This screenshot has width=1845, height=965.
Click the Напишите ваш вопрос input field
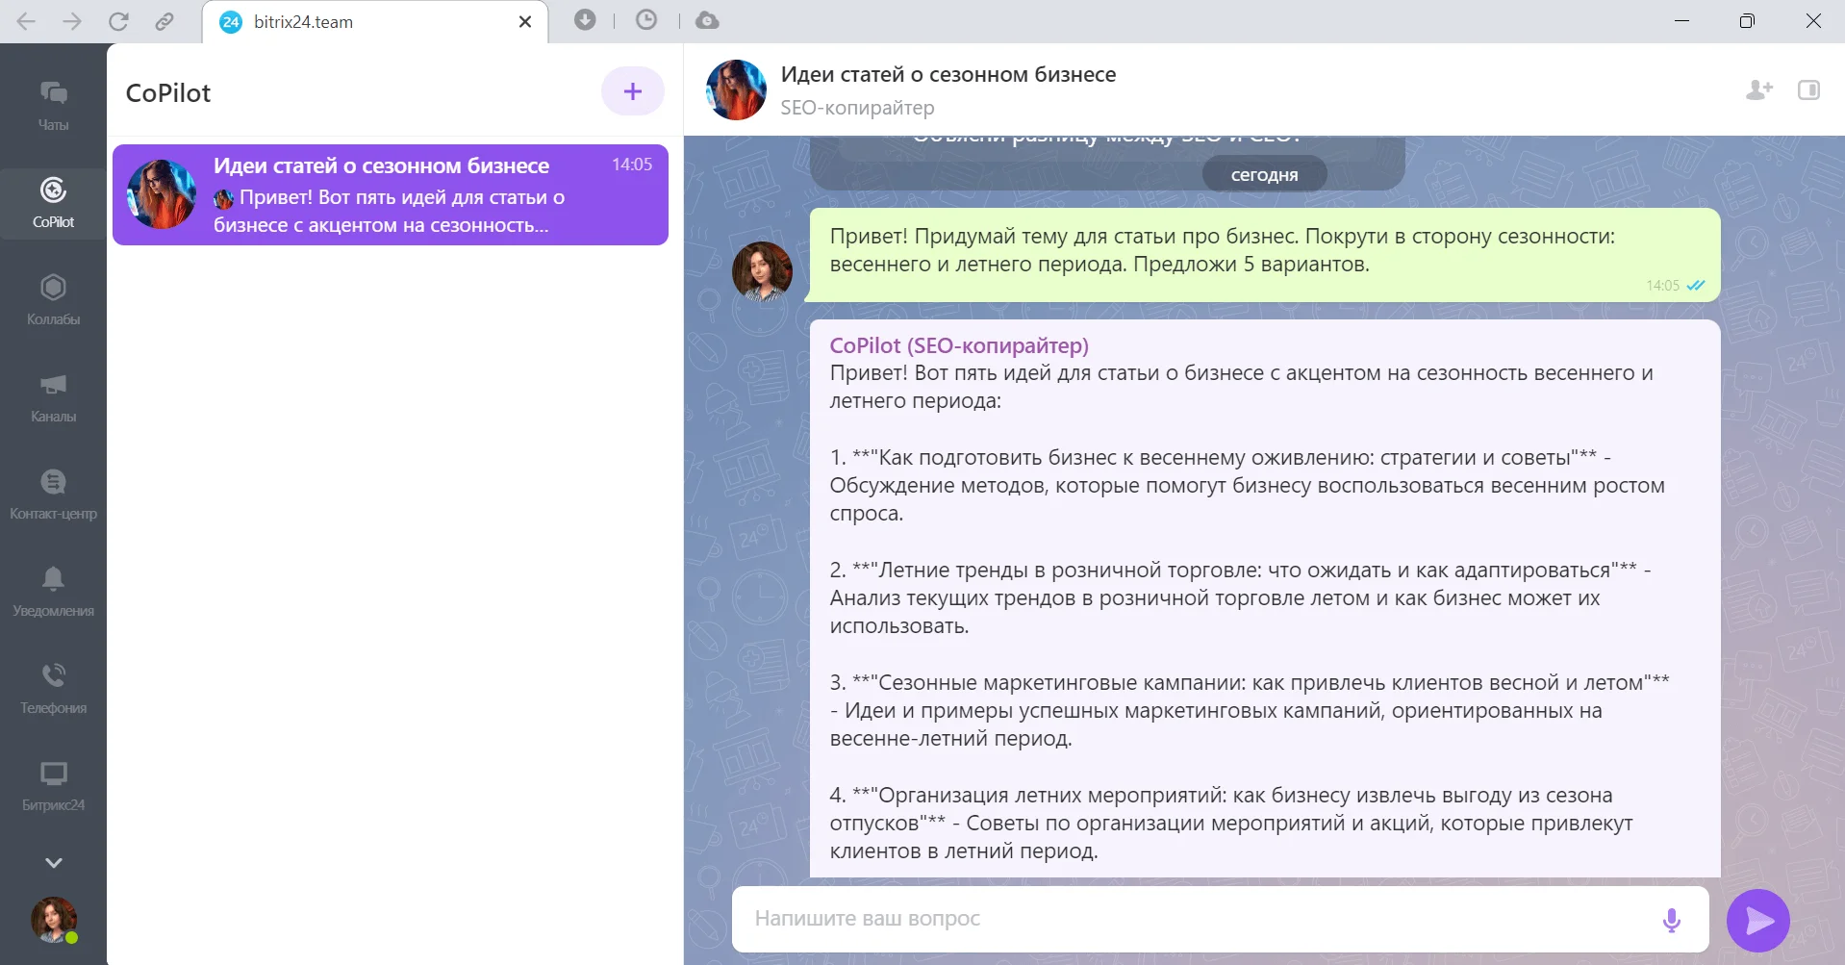tap(1106, 919)
